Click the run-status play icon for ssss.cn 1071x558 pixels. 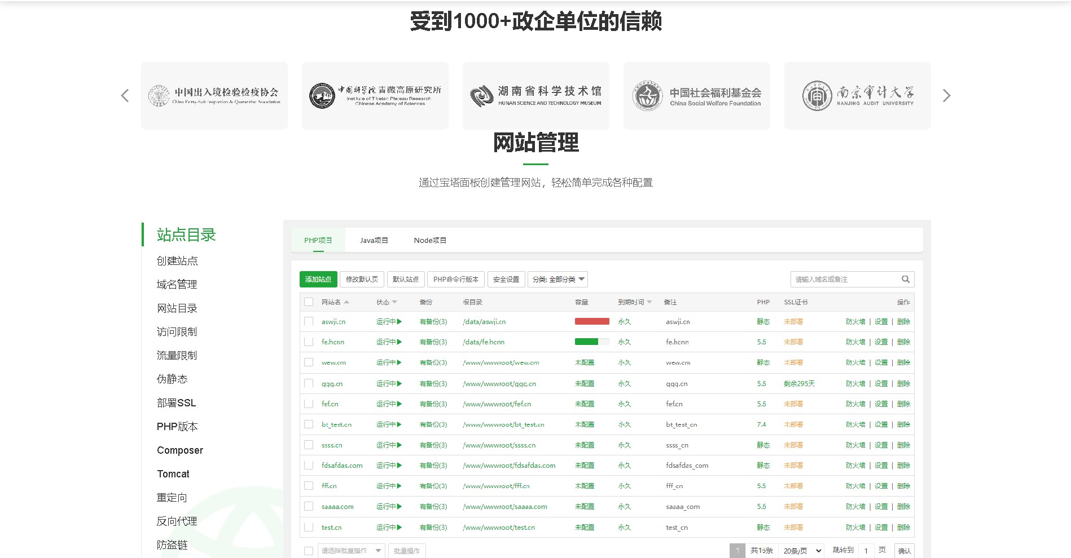pyautogui.click(x=400, y=445)
